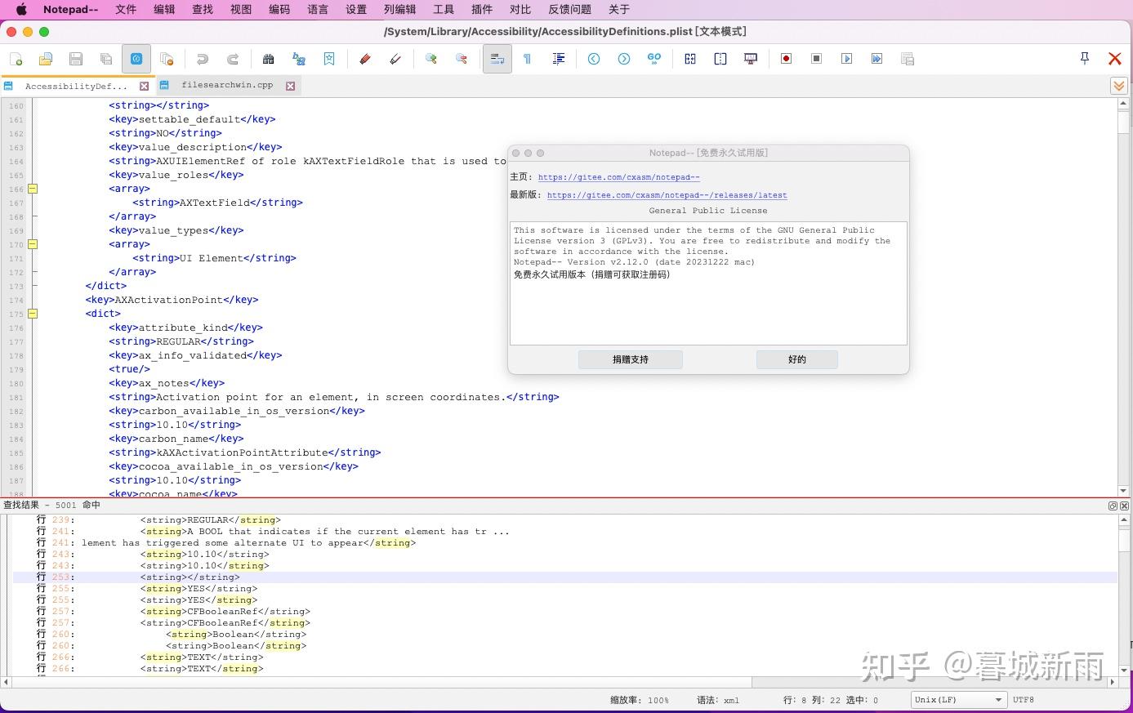The width and height of the screenshot is (1133, 713).
Task: Open the 编码 menu
Action: (279, 9)
